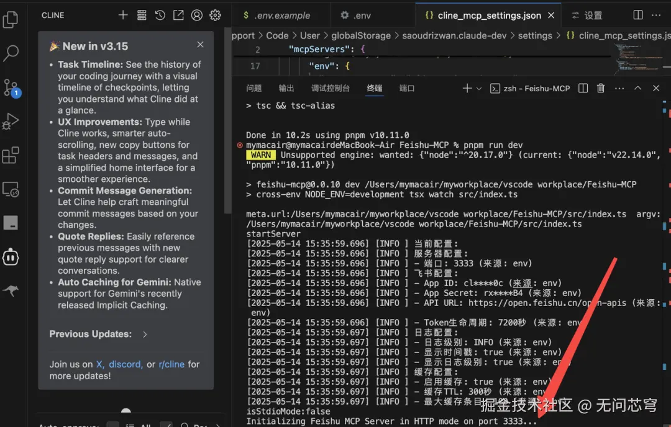The height and width of the screenshot is (427, 671).
Task: Close the cline_mcp_settings.json tab
Action: coord(551,16)
